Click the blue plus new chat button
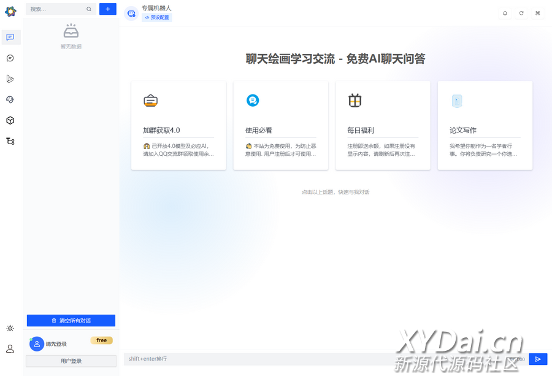This screenshot has height=376, width=552. pos(108,9)
